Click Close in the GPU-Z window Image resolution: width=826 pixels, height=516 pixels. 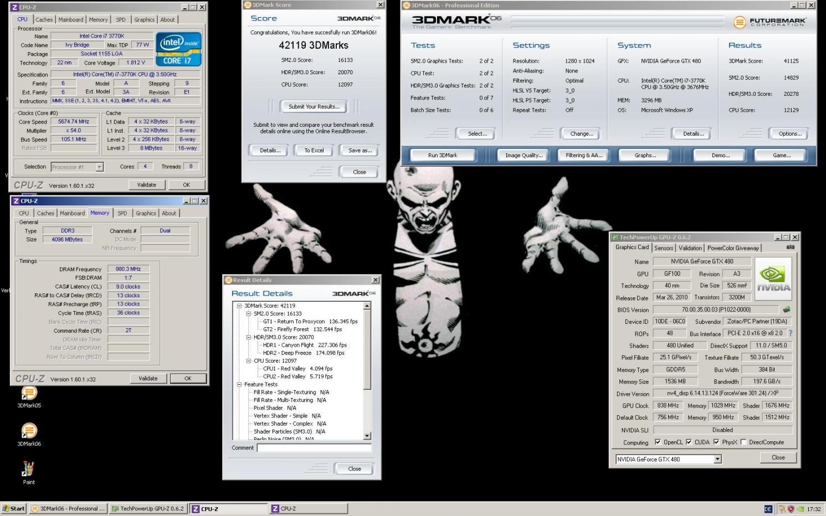coord(778,457)
